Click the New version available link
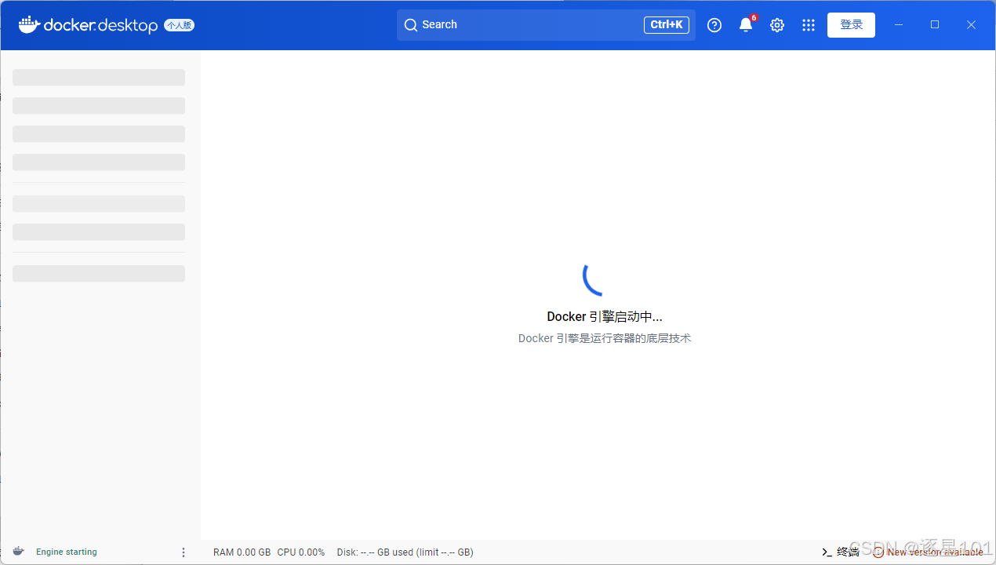 click(x=929, y=552)
